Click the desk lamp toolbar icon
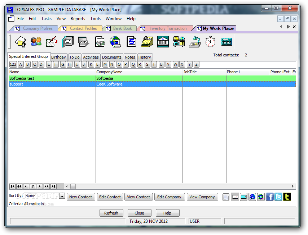 click(195, 42)
